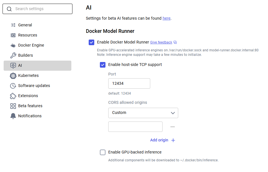Click the Docker Engine whale icon
Screen dimensions: 268x172
(13, 45)
